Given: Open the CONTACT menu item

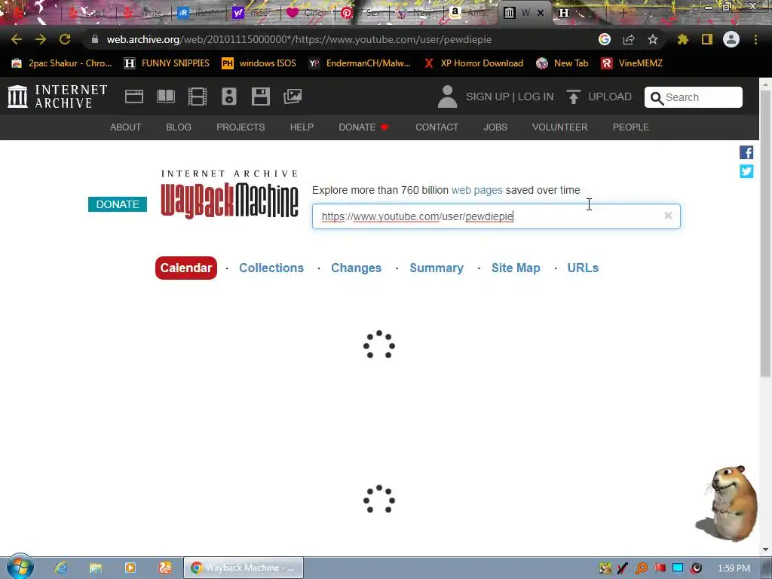Looking at the screenshot, I should [437, 127].
